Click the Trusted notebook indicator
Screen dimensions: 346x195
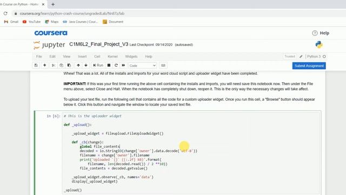tap(290, 56)
